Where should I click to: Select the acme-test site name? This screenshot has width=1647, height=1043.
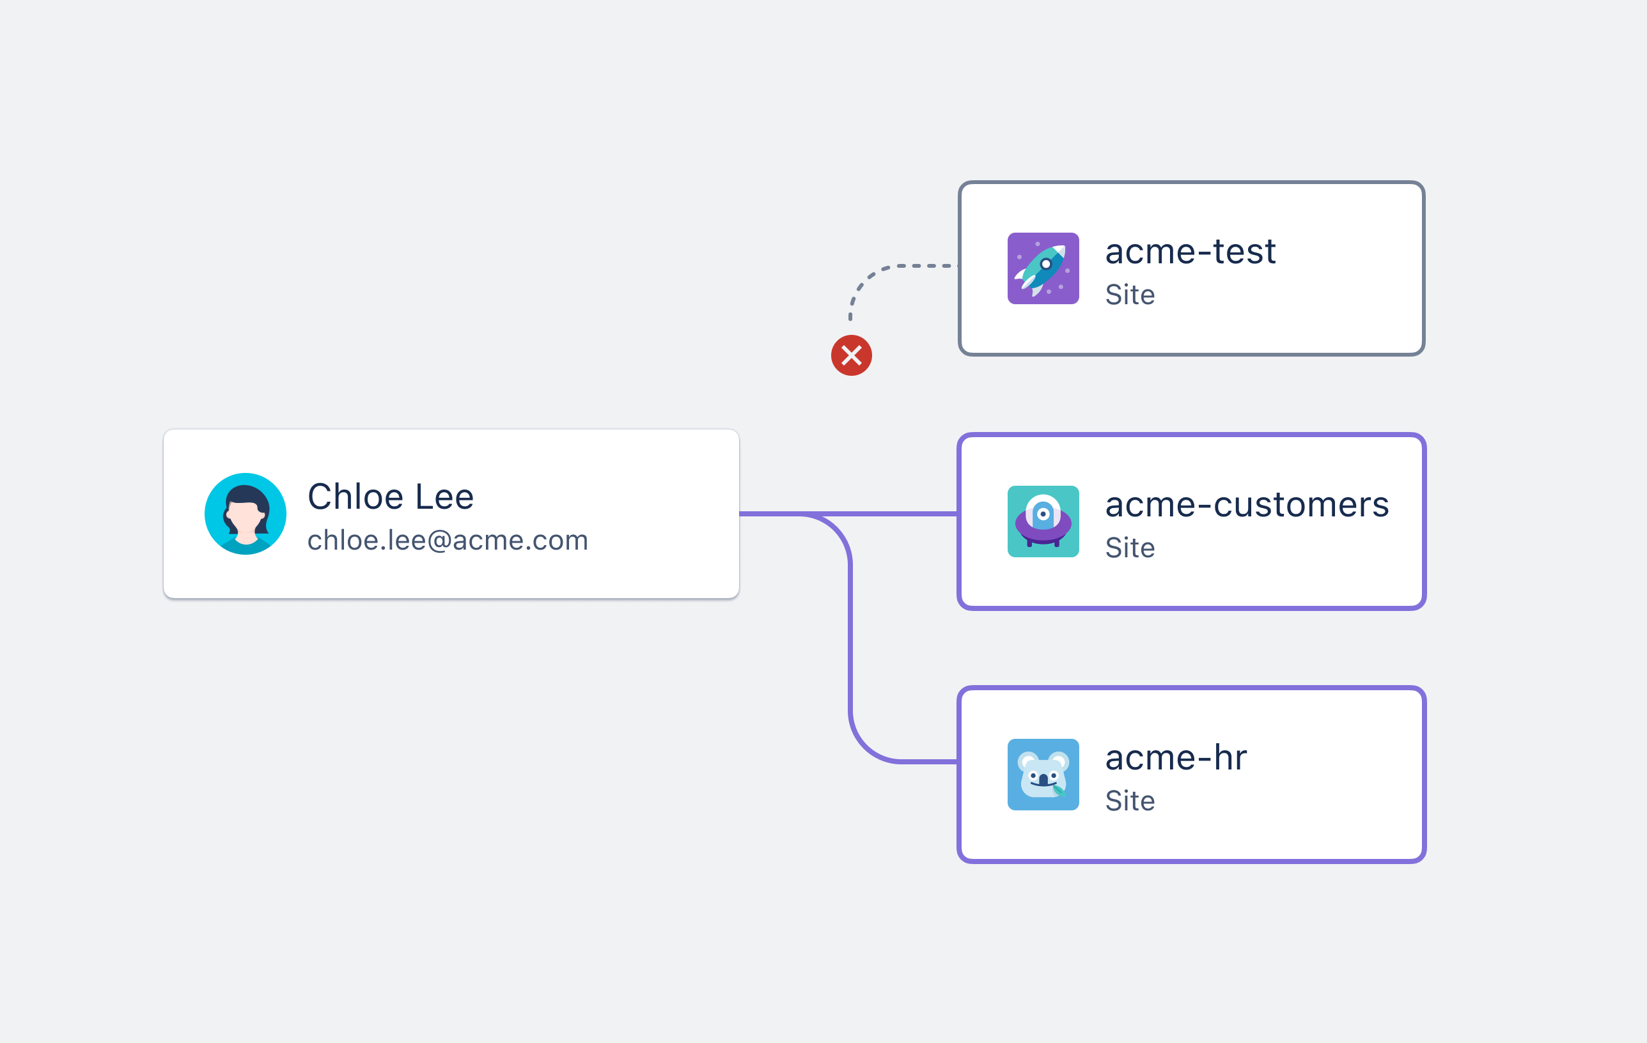pos(1190,252)
